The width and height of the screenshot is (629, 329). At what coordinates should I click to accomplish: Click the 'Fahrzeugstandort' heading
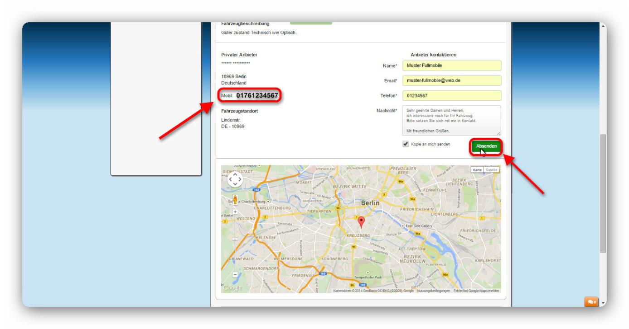coord(240,111)
